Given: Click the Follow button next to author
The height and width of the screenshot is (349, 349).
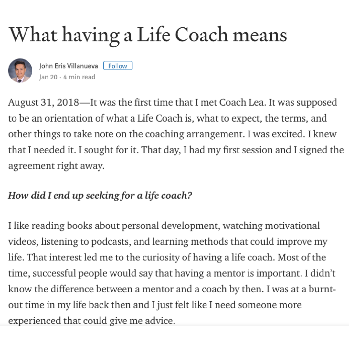Looking at the screenshot, I should pos(118,66).
